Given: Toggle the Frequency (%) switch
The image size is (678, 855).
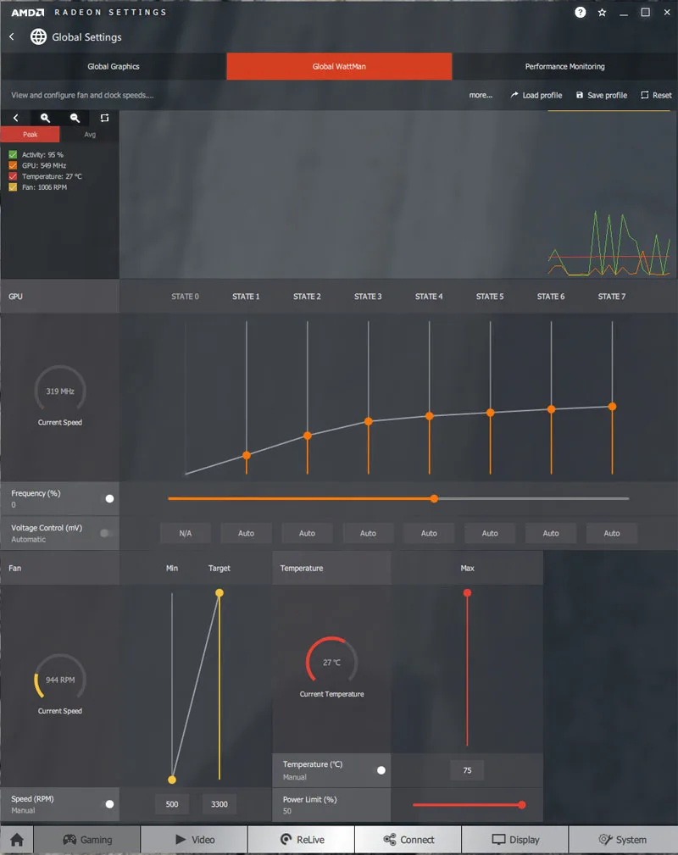Looking at the screenshot, I should (x=108, y=498).
